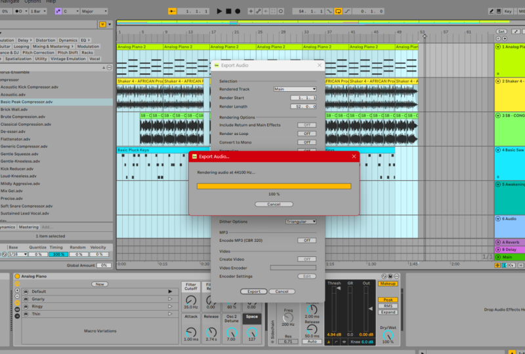Click the Capture MIDI button

273,11
